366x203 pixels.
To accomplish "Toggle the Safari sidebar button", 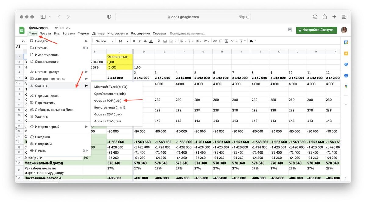I will [43, 17].
